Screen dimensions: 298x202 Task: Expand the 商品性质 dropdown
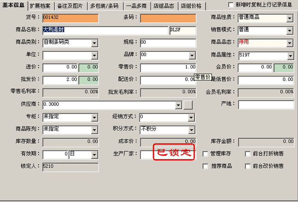pyautogui.click(x=289, y=18)
